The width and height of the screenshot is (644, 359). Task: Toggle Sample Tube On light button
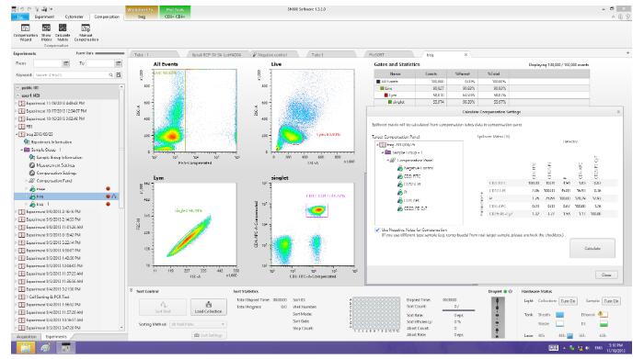[x=611, y=301]
